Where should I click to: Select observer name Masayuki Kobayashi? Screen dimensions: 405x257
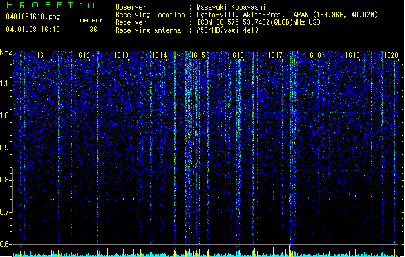pos(231,7)
